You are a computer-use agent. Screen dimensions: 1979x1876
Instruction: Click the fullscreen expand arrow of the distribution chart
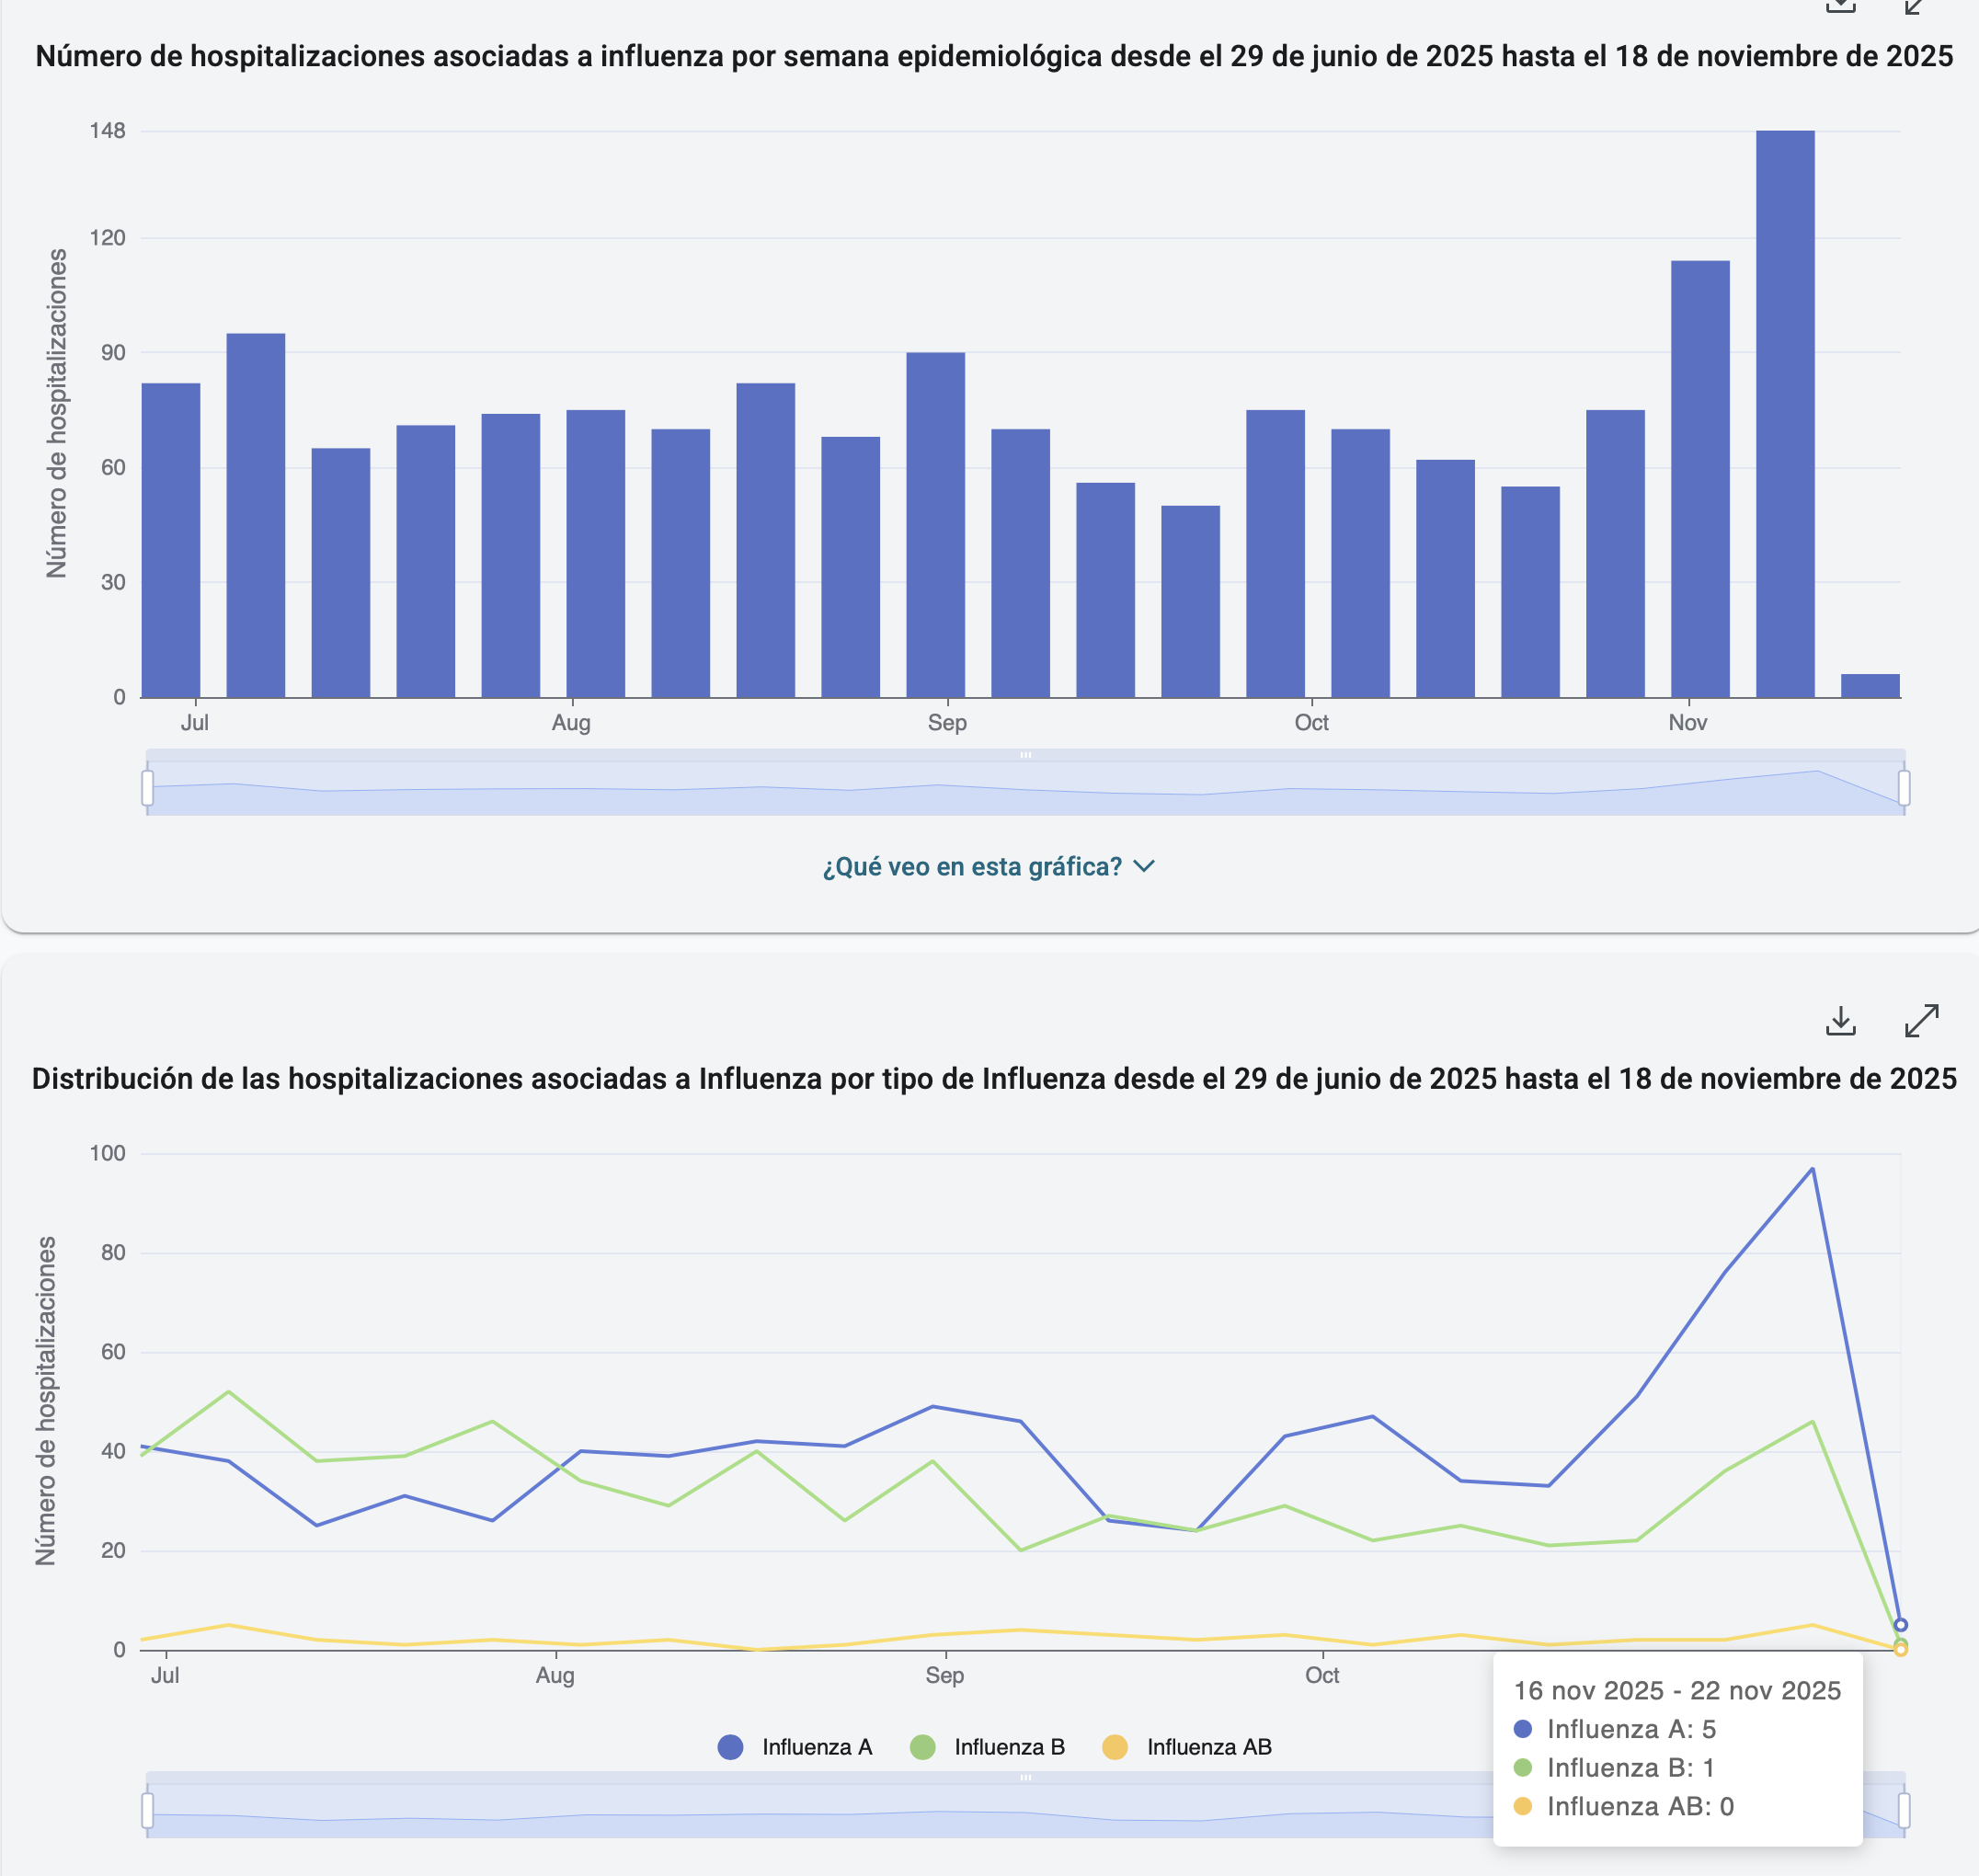pos(1921,1021)
